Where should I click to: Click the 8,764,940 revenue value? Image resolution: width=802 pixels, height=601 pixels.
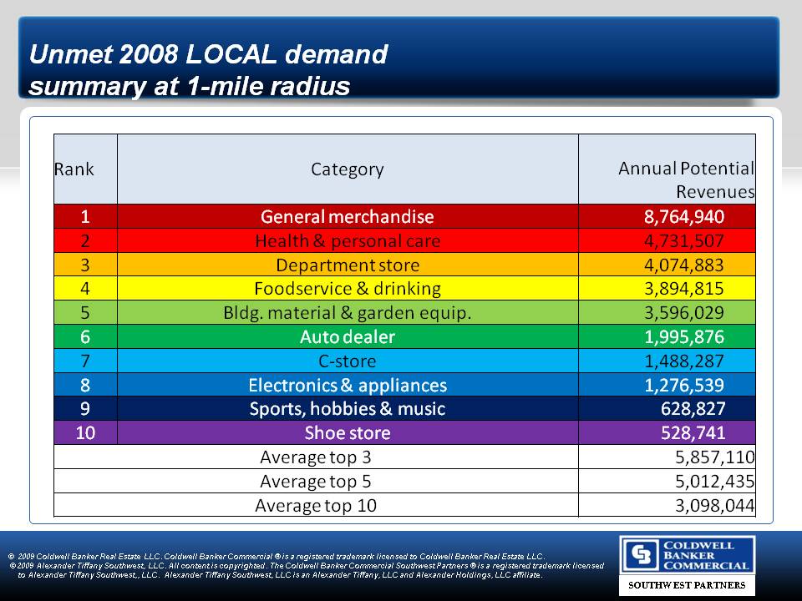point(683,217)
